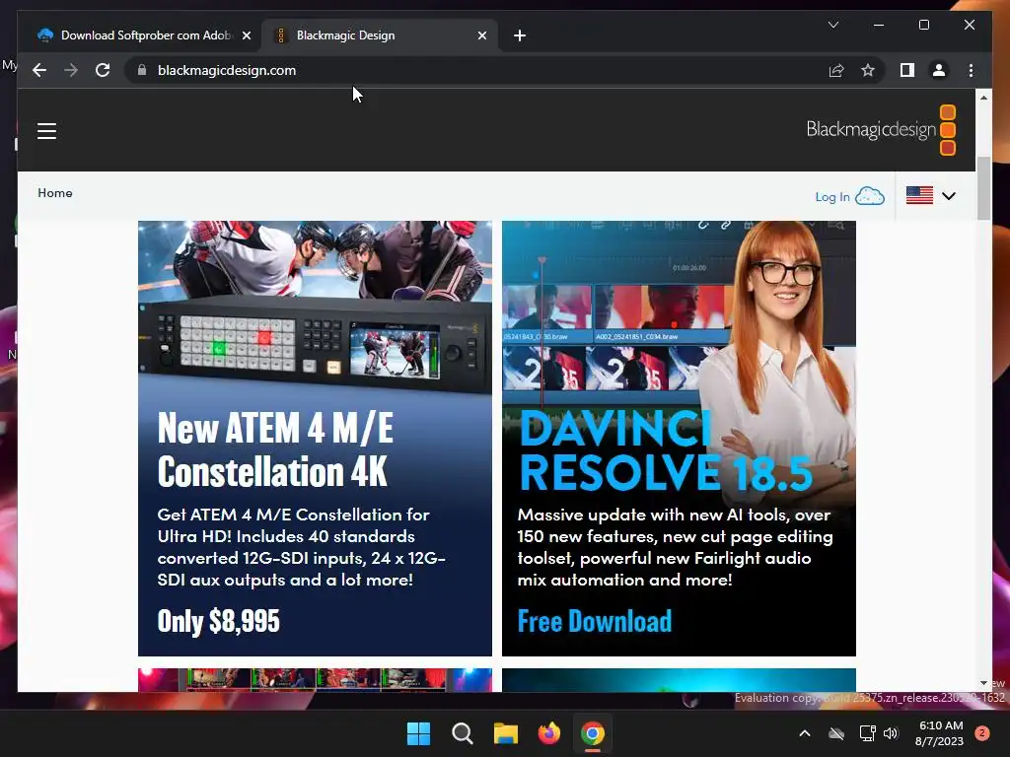The width and height of the screenshot is (1010, 757).
Task: Open the Windows Start menu
Action: (418, 733)
